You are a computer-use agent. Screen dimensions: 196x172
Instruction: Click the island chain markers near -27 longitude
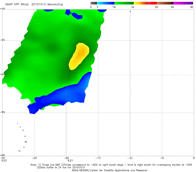click(22, 137)
